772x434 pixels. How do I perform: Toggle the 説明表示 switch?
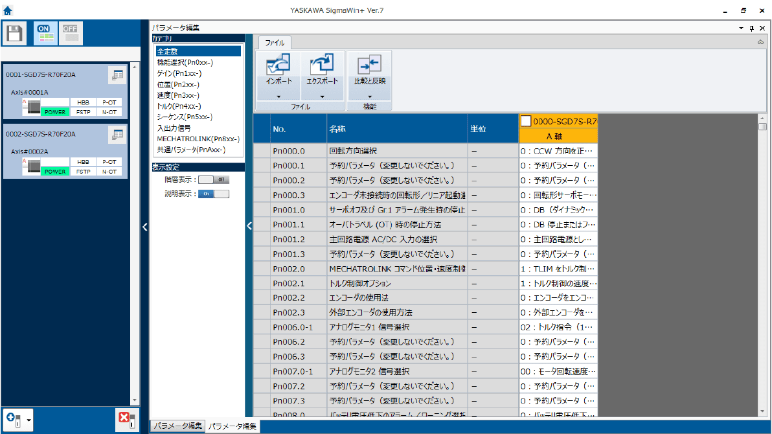(x=214, y=194)
